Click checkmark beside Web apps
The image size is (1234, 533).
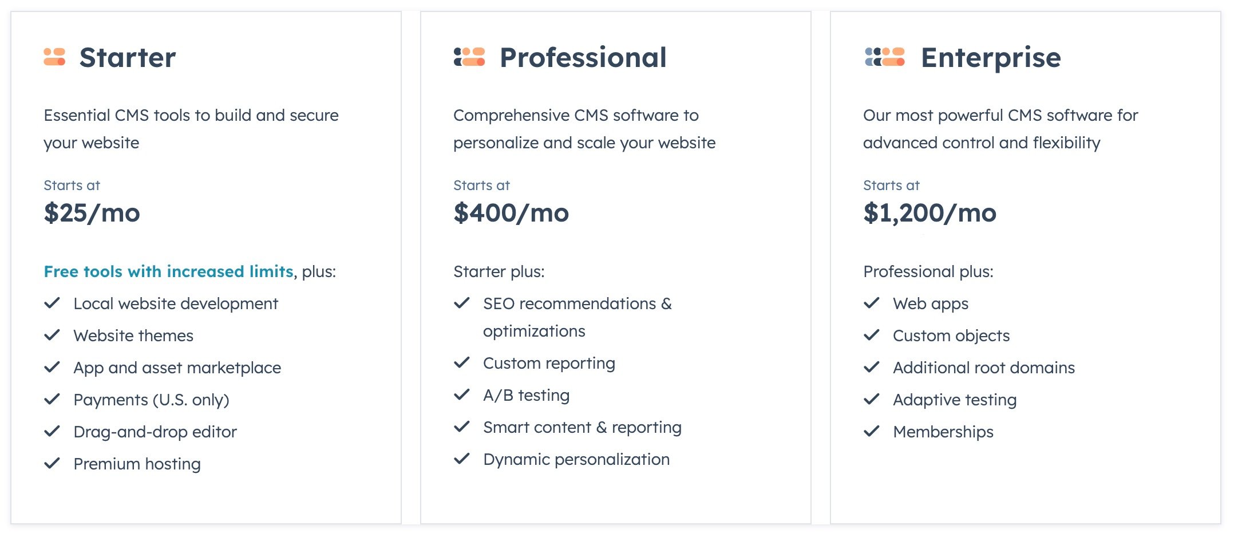[872, 303]
